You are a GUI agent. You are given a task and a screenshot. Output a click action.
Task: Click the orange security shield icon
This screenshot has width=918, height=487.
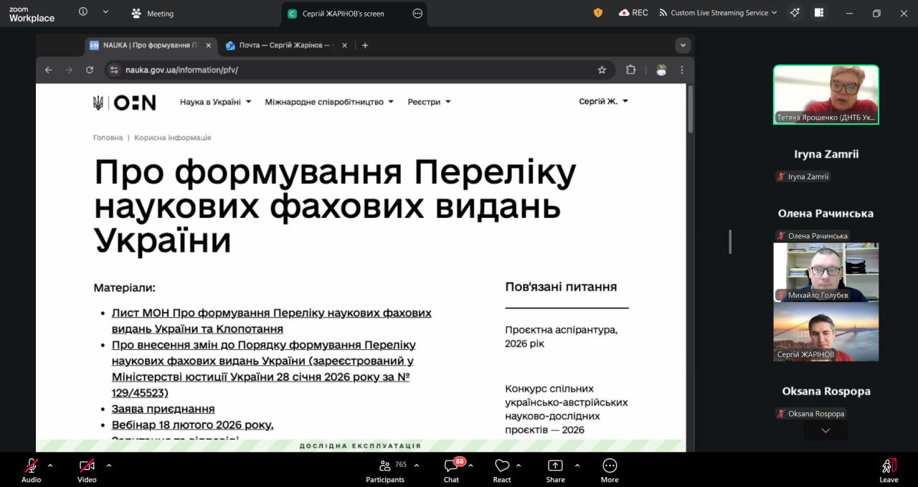(598, 13)
